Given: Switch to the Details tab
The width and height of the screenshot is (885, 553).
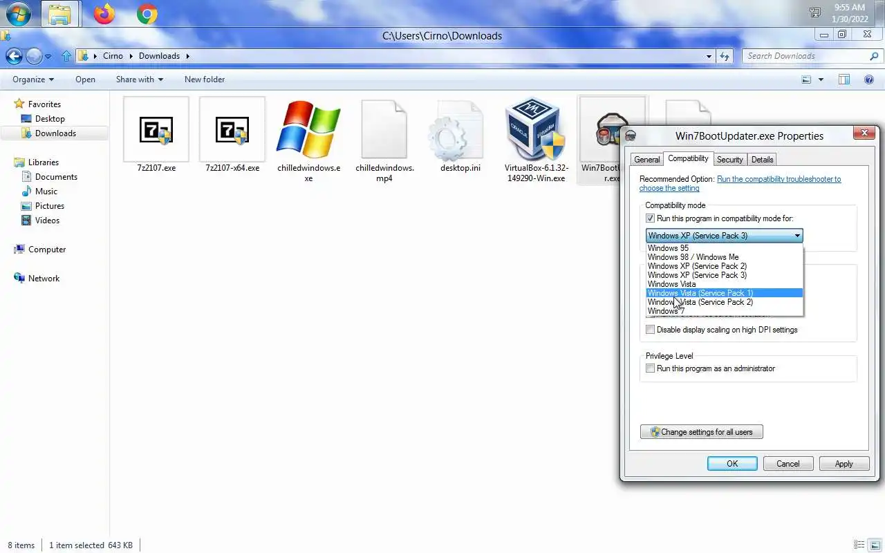Looking at the screenshot, I should [x=762, y=160].
